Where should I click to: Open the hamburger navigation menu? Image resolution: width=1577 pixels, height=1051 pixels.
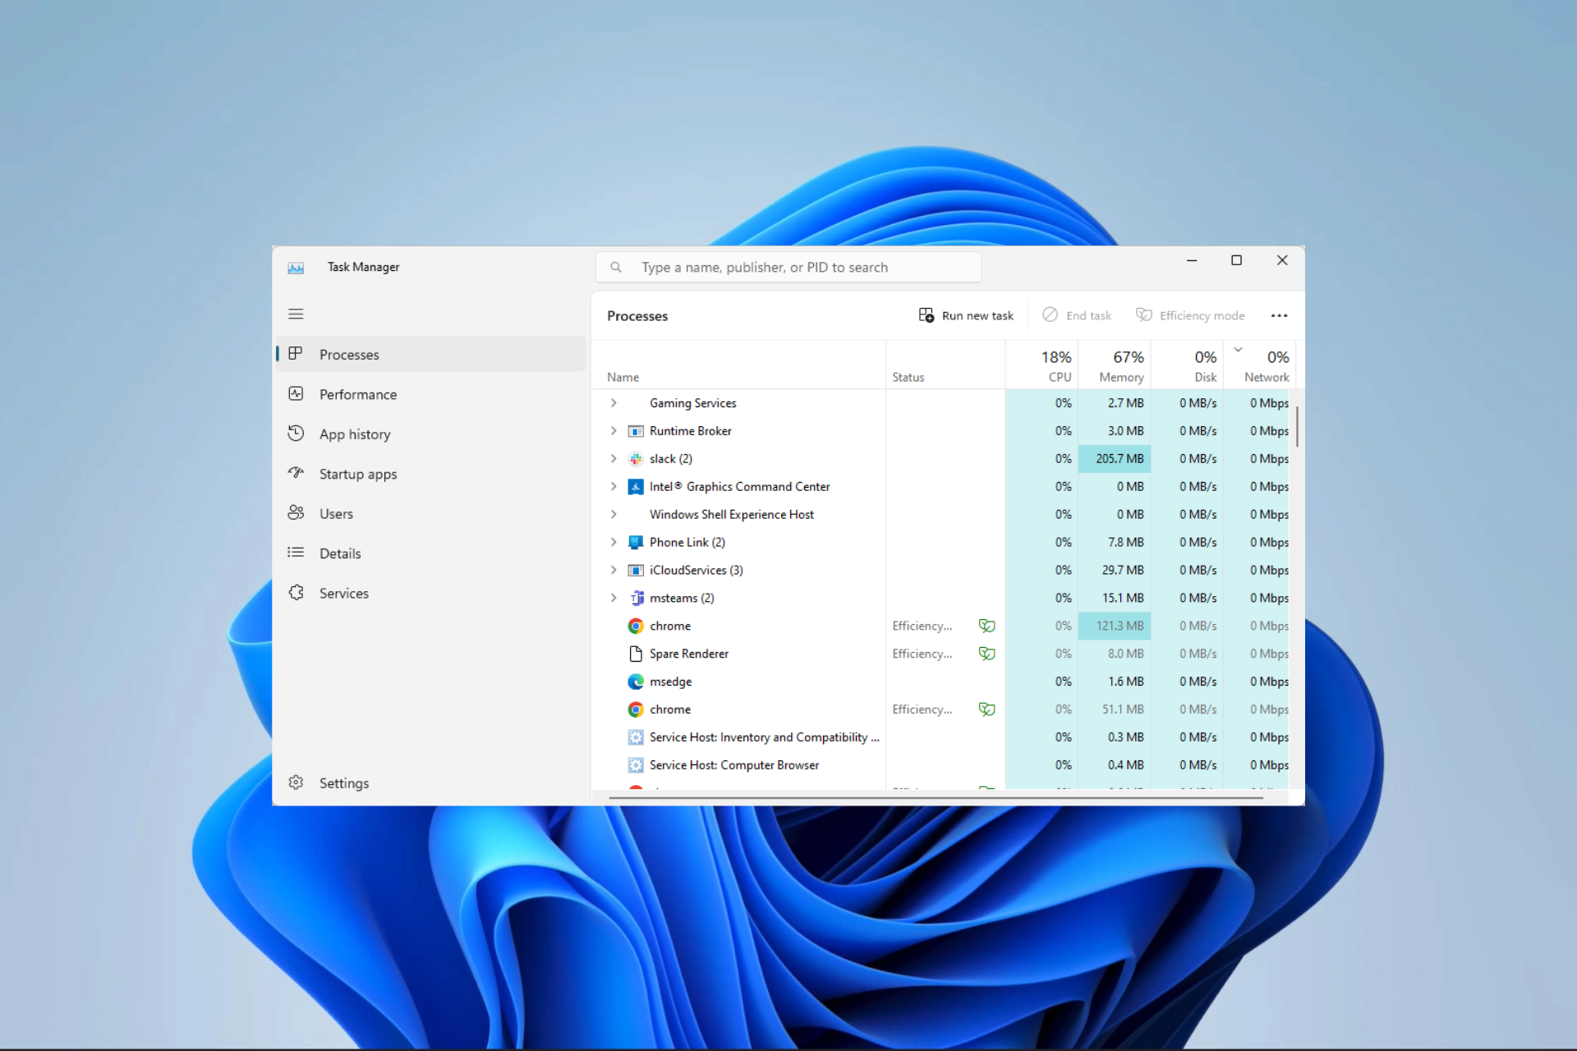point(296,314)
